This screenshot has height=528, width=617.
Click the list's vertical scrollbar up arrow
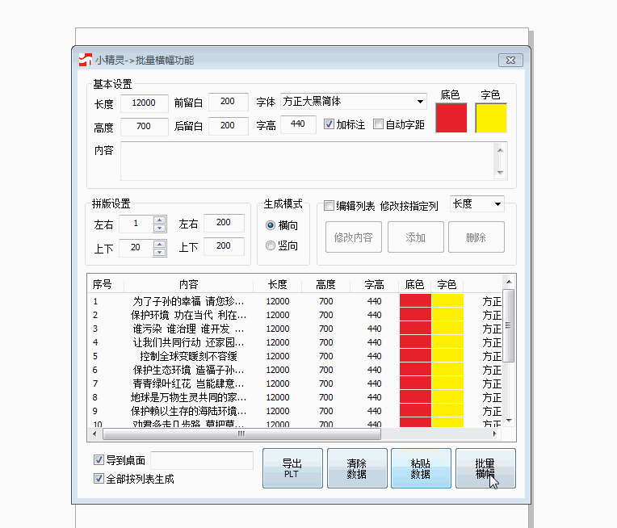click(509, 282)
